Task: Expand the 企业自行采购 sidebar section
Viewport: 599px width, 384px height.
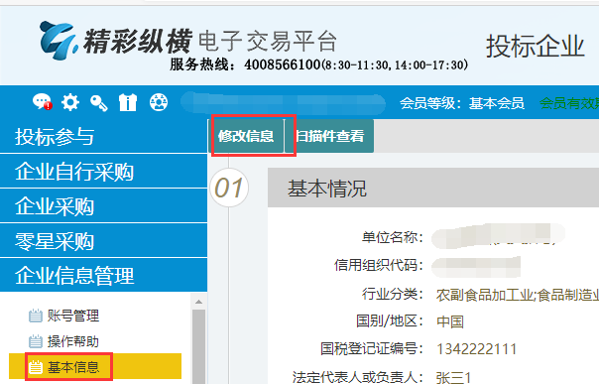Action: coord(103,171)
